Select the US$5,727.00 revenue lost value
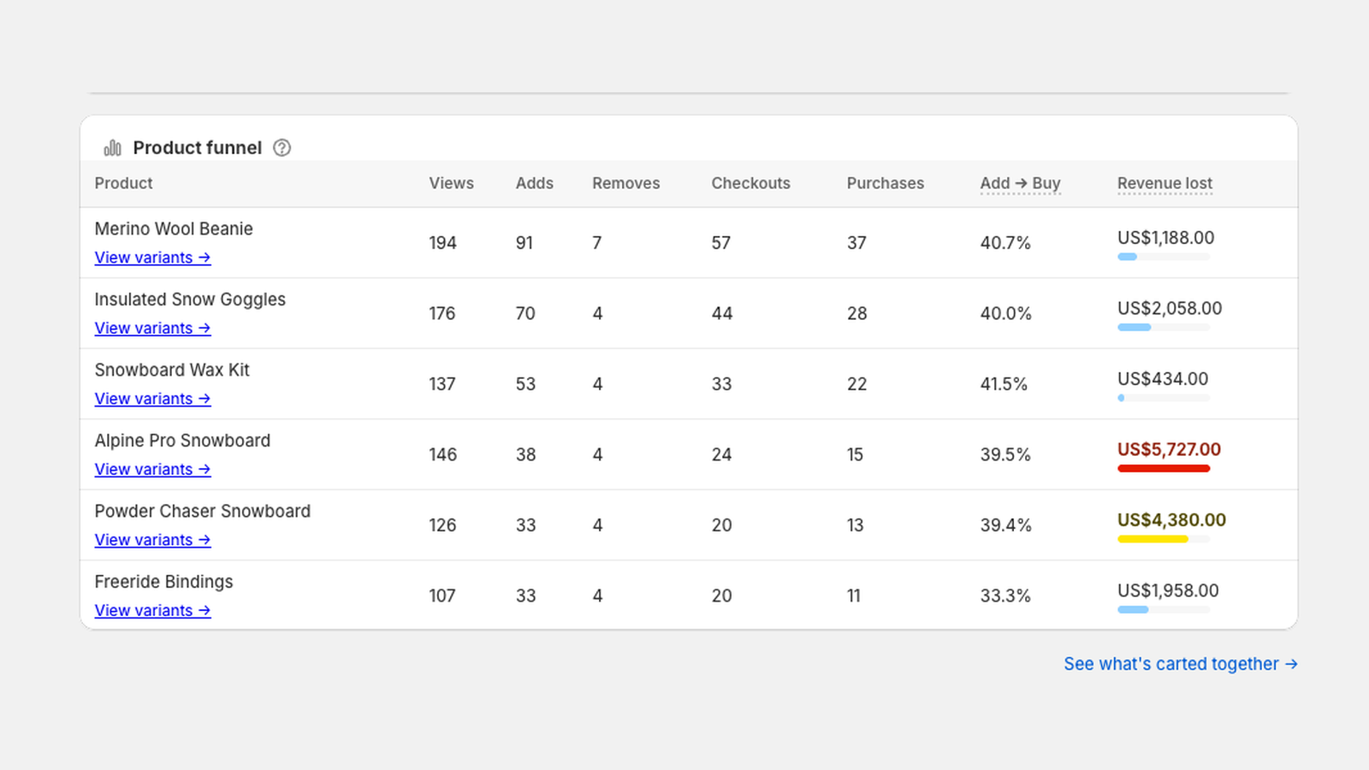1369x770 pixels. (1169, 449)
